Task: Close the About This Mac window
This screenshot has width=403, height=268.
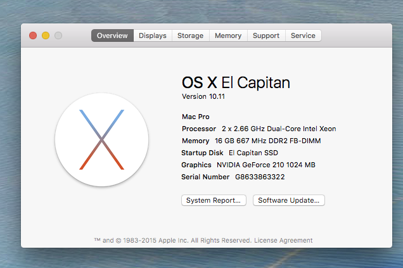Action: pyautogui.click(x=33, y=35)
